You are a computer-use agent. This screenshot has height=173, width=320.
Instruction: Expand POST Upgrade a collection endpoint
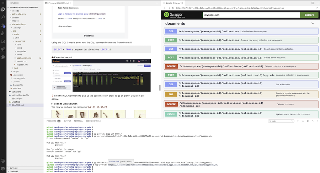pos(241,75)
